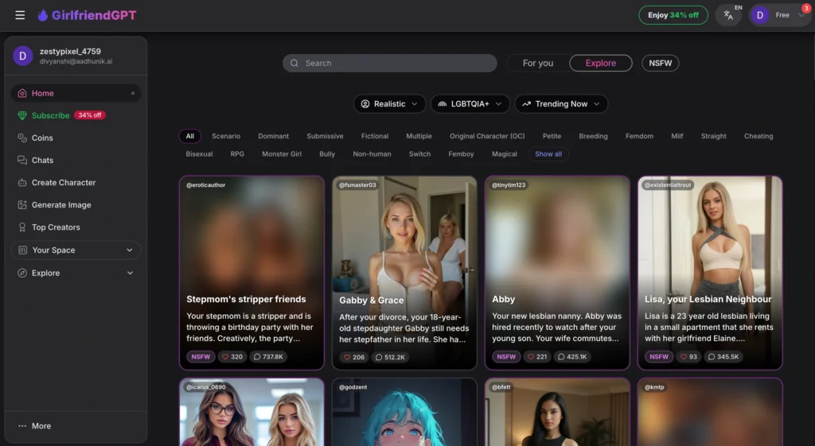The width and height of the screenshot is (815, 446).
Task: Open Top Creators page
Action: (x=76, y=227)
